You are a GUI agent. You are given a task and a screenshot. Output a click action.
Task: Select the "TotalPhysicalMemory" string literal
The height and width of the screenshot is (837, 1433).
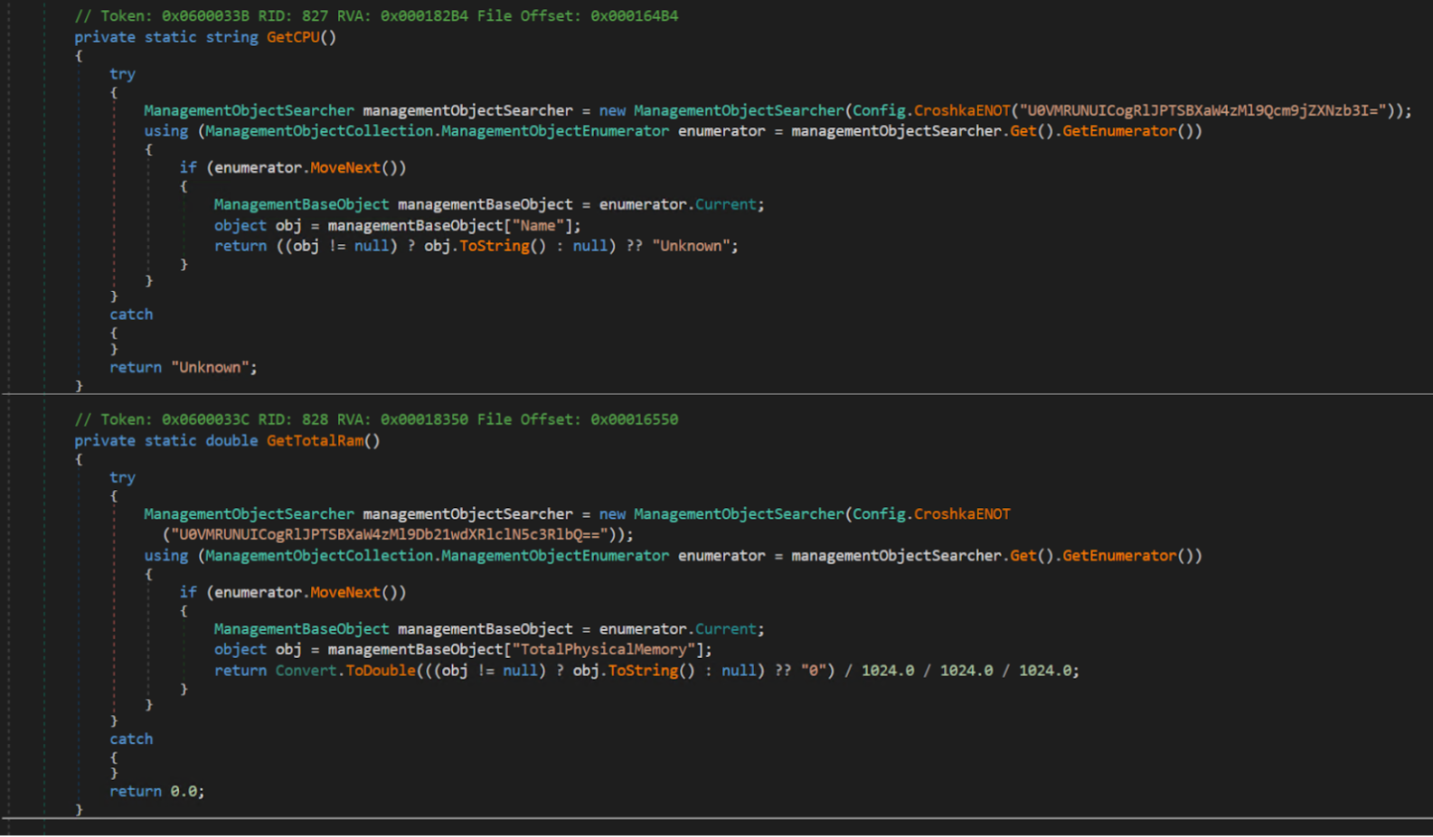tap(604, 650)
